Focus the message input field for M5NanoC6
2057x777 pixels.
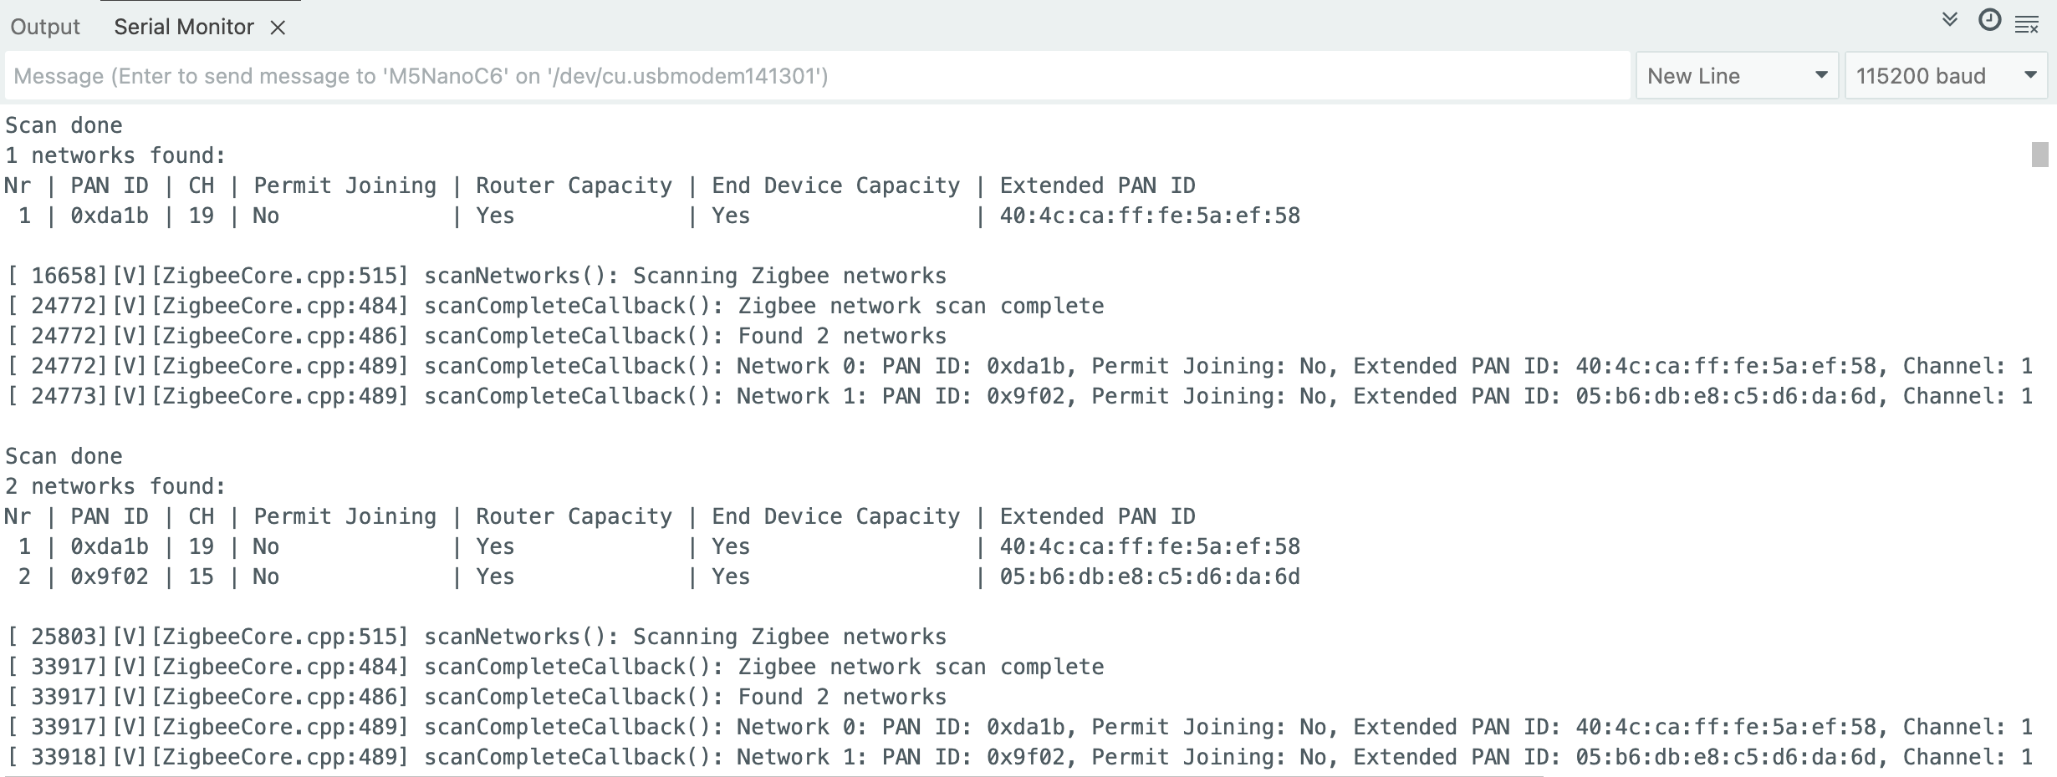pos(815,76)
